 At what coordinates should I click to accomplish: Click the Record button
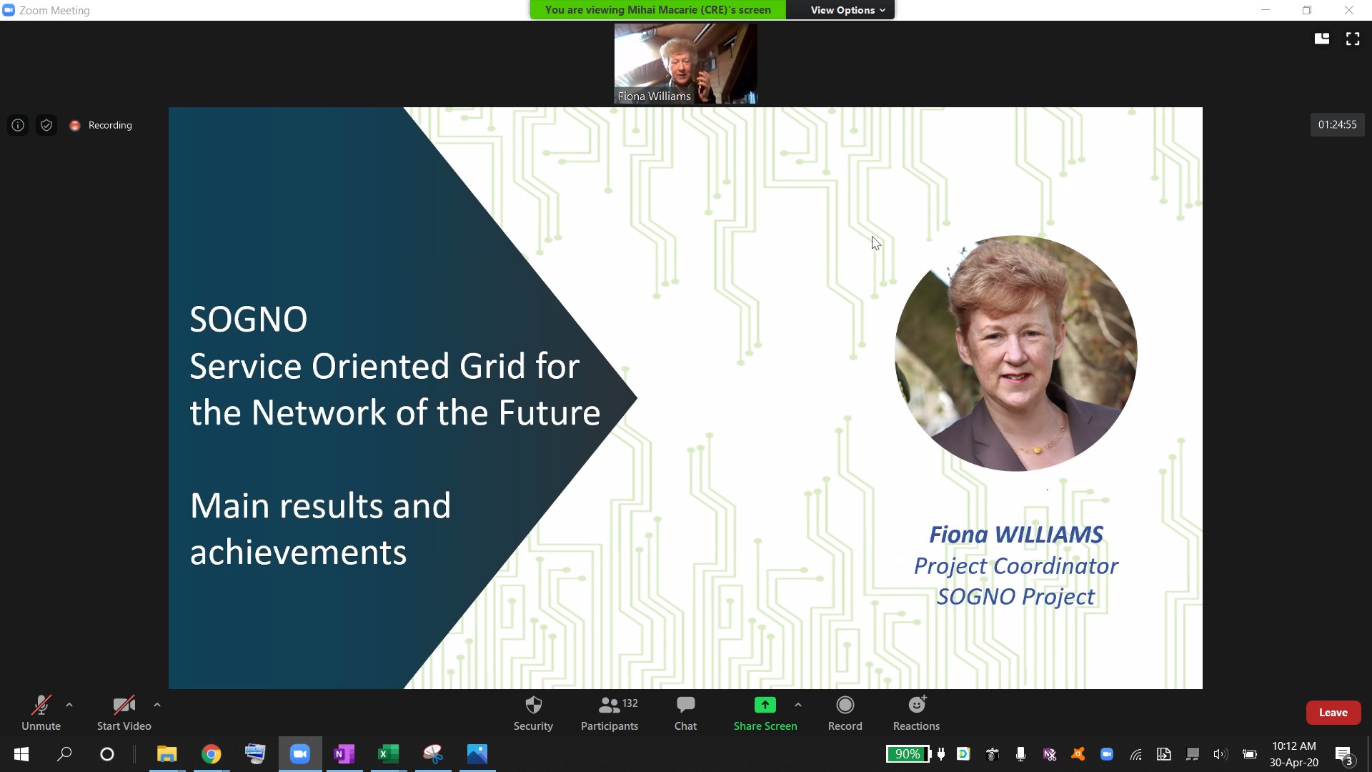point(845,713)
